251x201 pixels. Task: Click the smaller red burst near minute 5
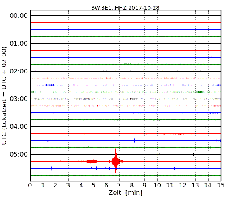[92, 161]
